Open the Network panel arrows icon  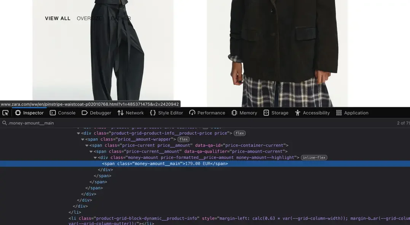(x=120, y=112)
